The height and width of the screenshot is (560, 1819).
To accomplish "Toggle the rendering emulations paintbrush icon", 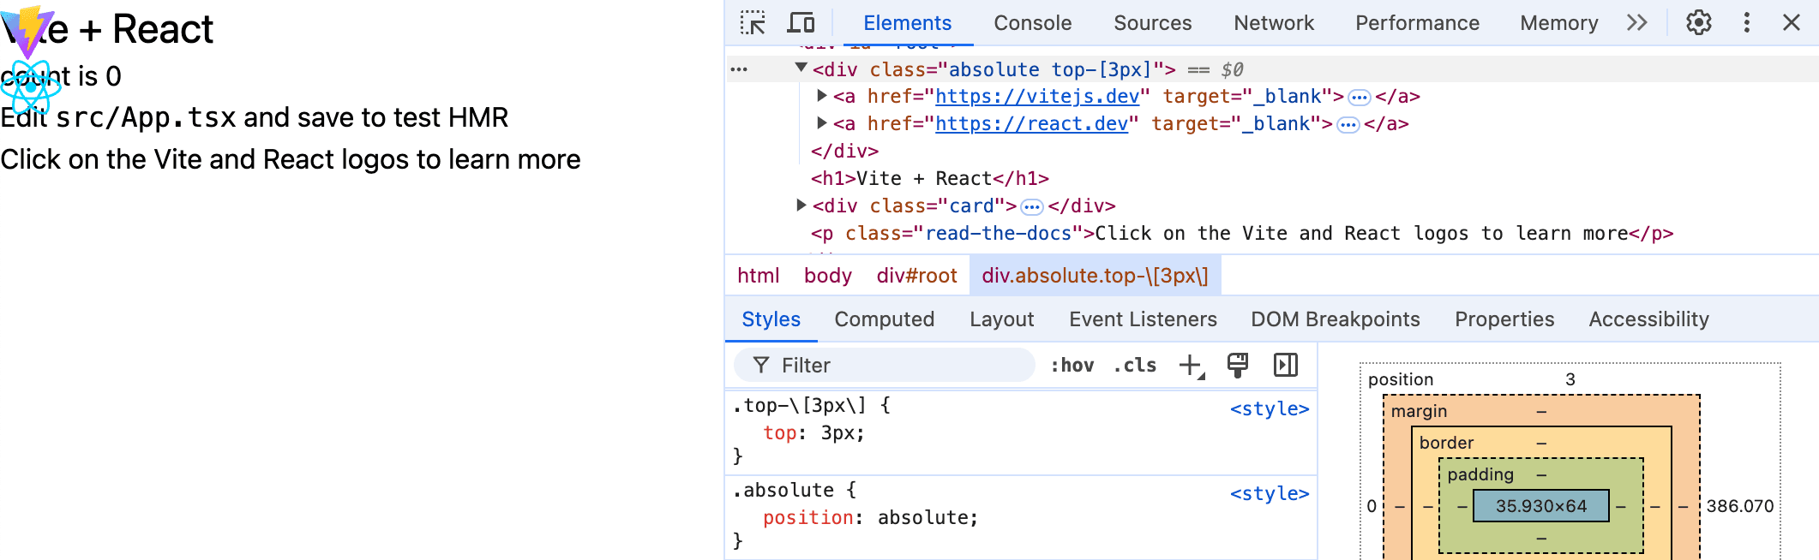I will [1237, 366].
